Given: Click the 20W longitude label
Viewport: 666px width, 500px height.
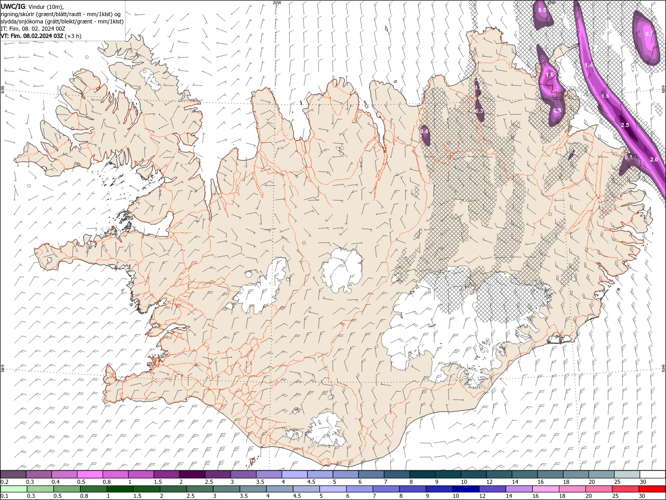Looking at the screenshot, I should (x=277, y=3).
